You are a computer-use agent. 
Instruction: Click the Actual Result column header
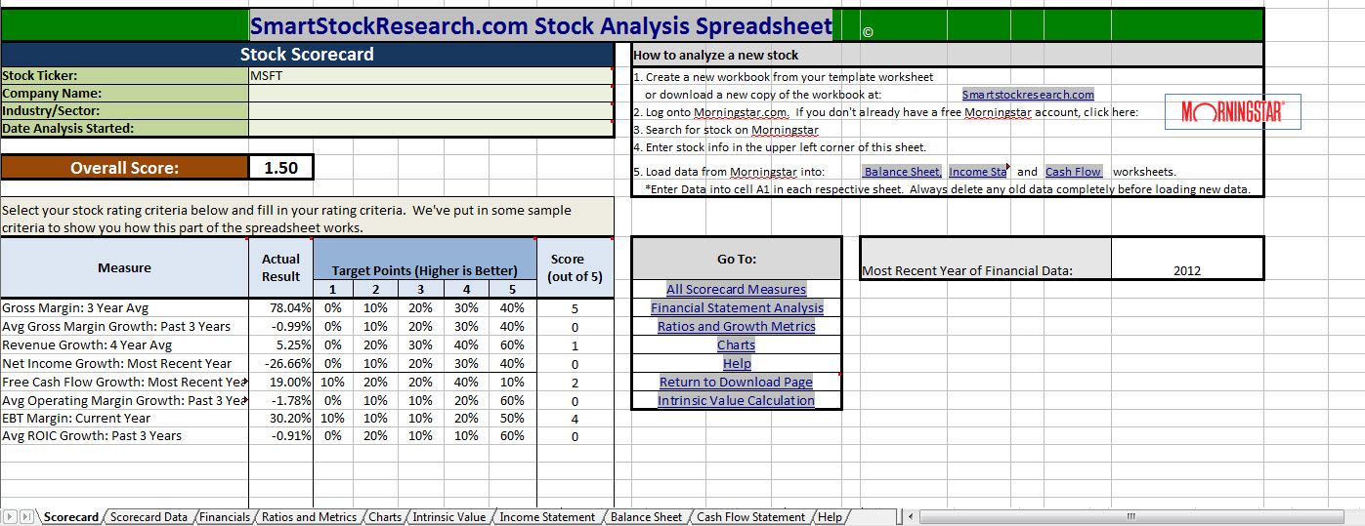[x=280, y=267]
